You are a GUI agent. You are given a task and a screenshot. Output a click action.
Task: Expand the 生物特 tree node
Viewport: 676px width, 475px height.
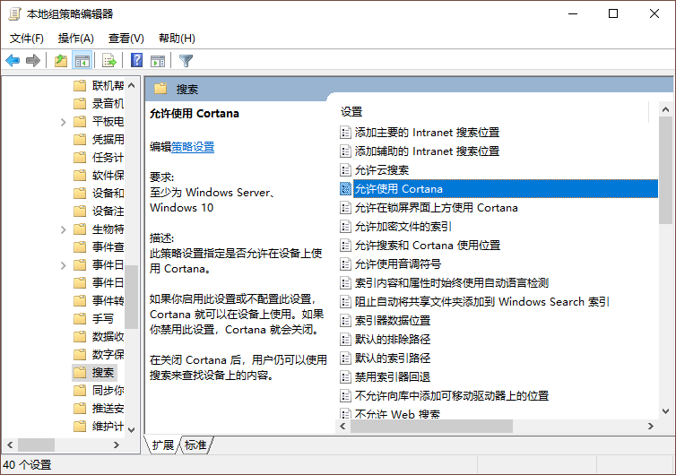(x=63, y=229)
